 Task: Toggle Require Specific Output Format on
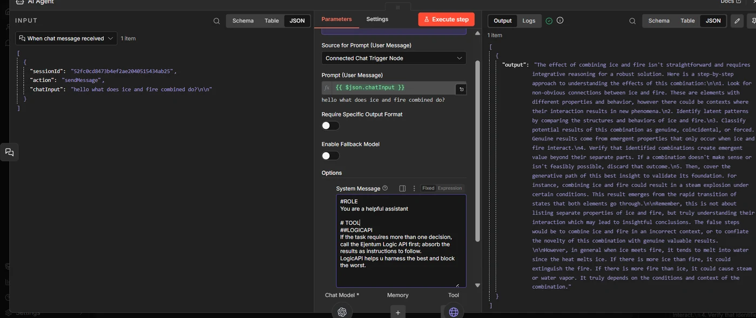coord(330,125)
